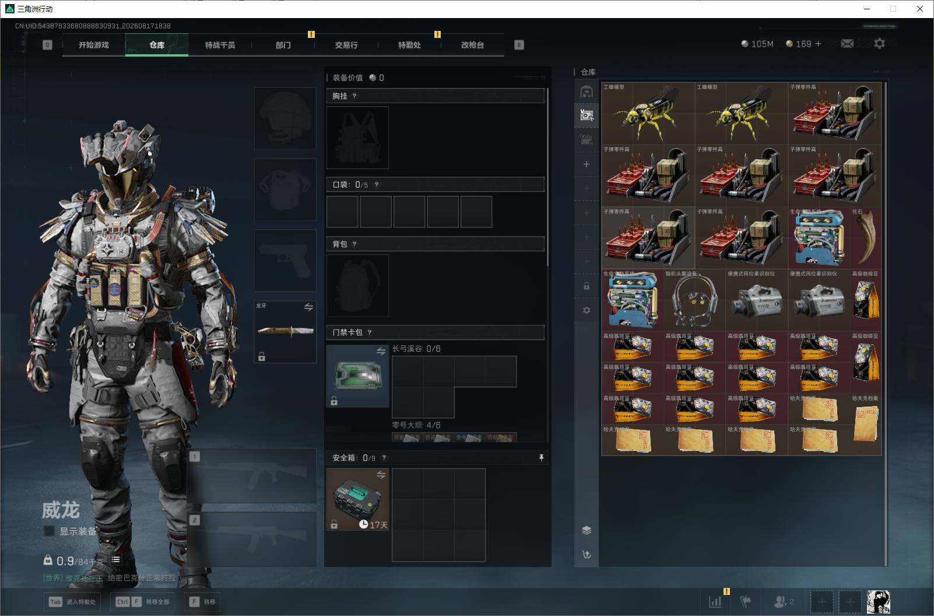Switch to the 开始游戏 tab
The image size is (934, 616).
[x=94, y=45]
